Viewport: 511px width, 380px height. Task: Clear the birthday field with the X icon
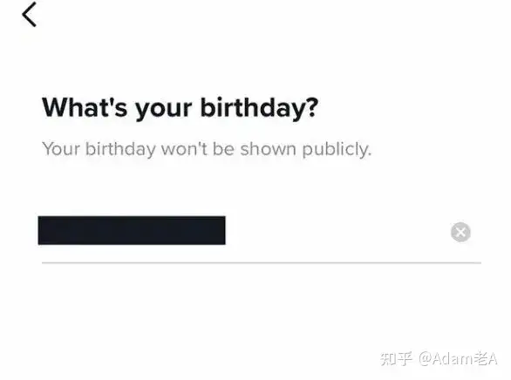[x=460, y=232]
